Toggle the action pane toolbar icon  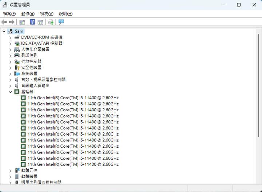tap(40, 22)
